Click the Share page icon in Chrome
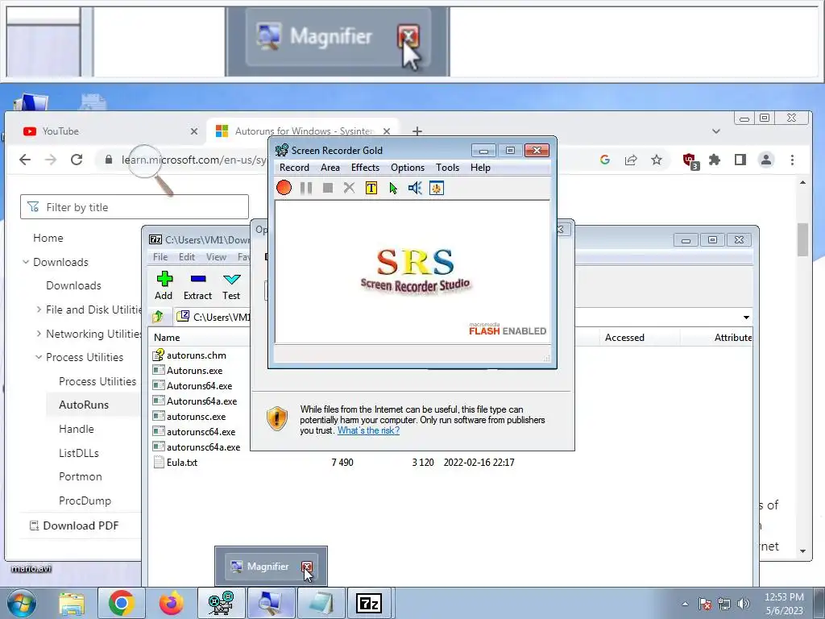This screenshot has height=619, width=825. (x=630, y=160)
